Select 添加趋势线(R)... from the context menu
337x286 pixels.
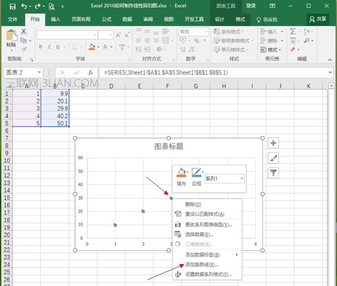click(202, 265)
